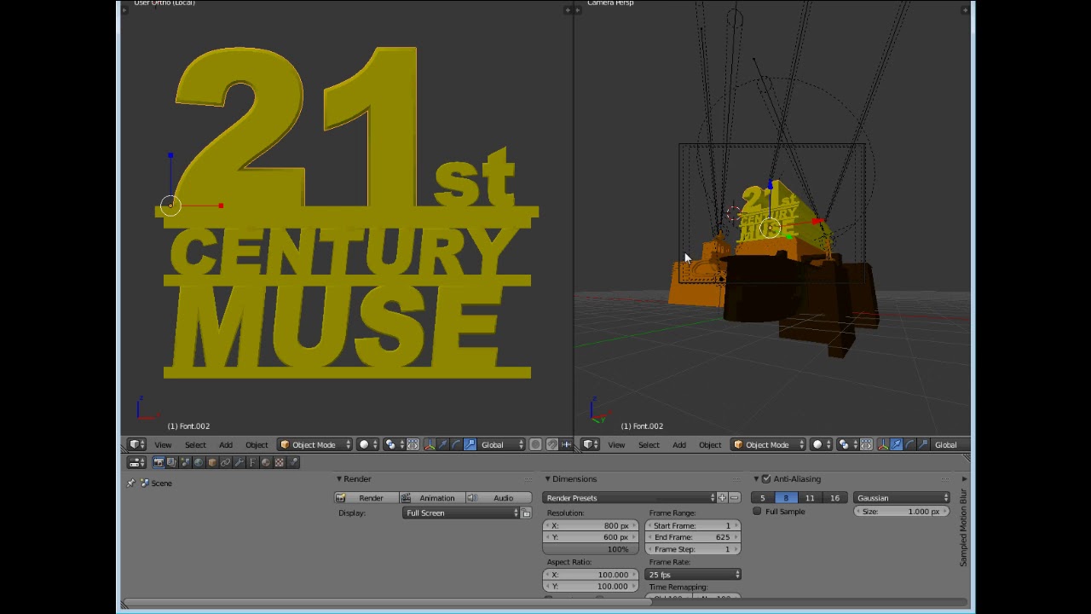Select Object properties tab icon
This screenshot has height=614, width=1091.
tap(212, 462)
